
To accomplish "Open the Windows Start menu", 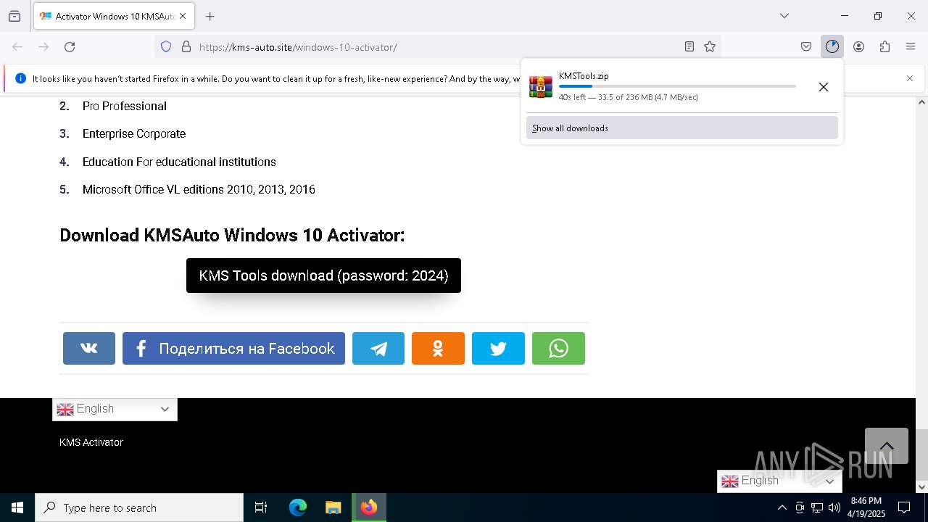I will pyautogui.click(x=17, y=507).
